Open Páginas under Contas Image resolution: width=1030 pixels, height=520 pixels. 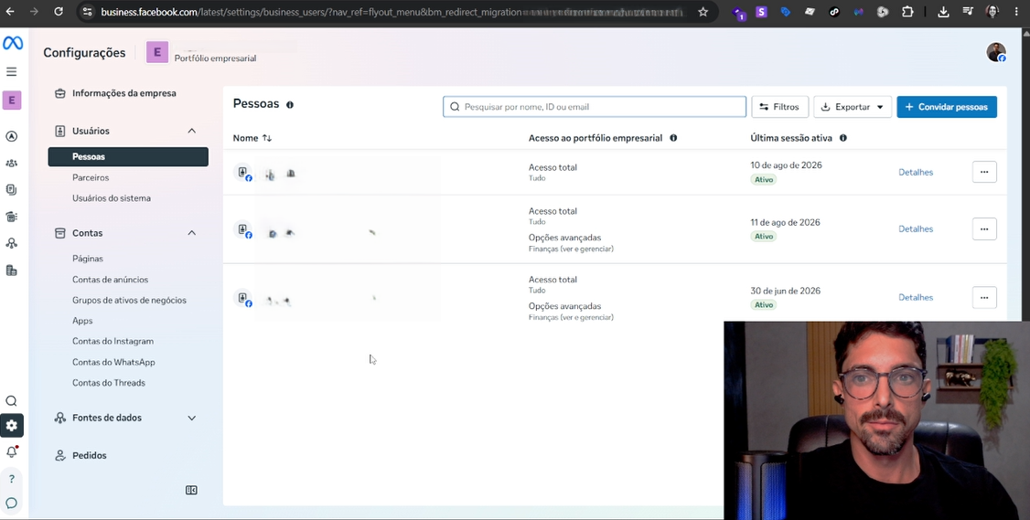tap(88, 259)
